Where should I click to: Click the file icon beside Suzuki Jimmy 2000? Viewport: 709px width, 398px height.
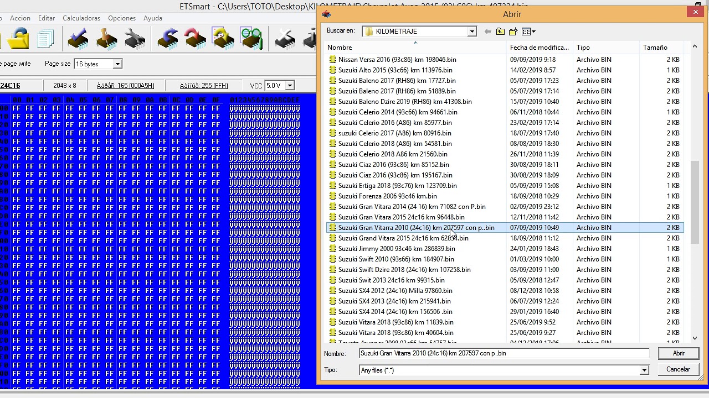coord(332,248)
